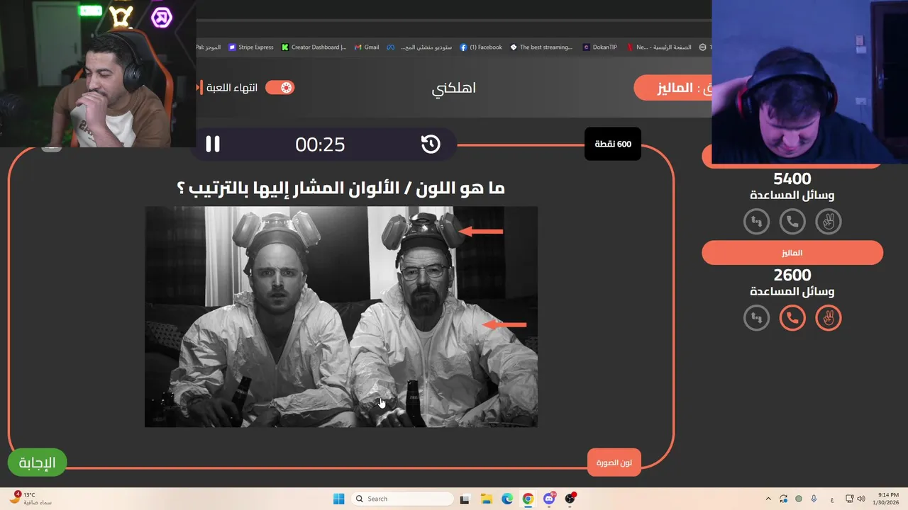The height and width of the screenshot is (510, 908).
Task: Pause the question countdown timer
Action: [213, 144]
